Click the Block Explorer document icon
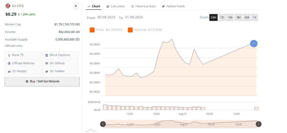 click(47, 55)
